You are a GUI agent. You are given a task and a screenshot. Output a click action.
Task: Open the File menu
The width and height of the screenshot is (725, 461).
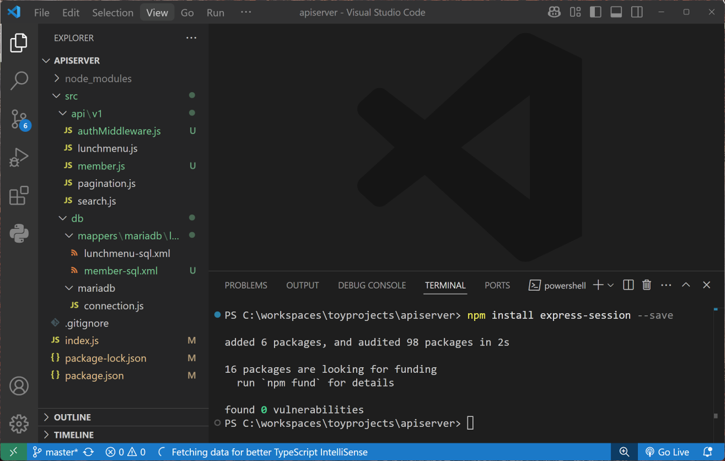click(x=42, y=12)
